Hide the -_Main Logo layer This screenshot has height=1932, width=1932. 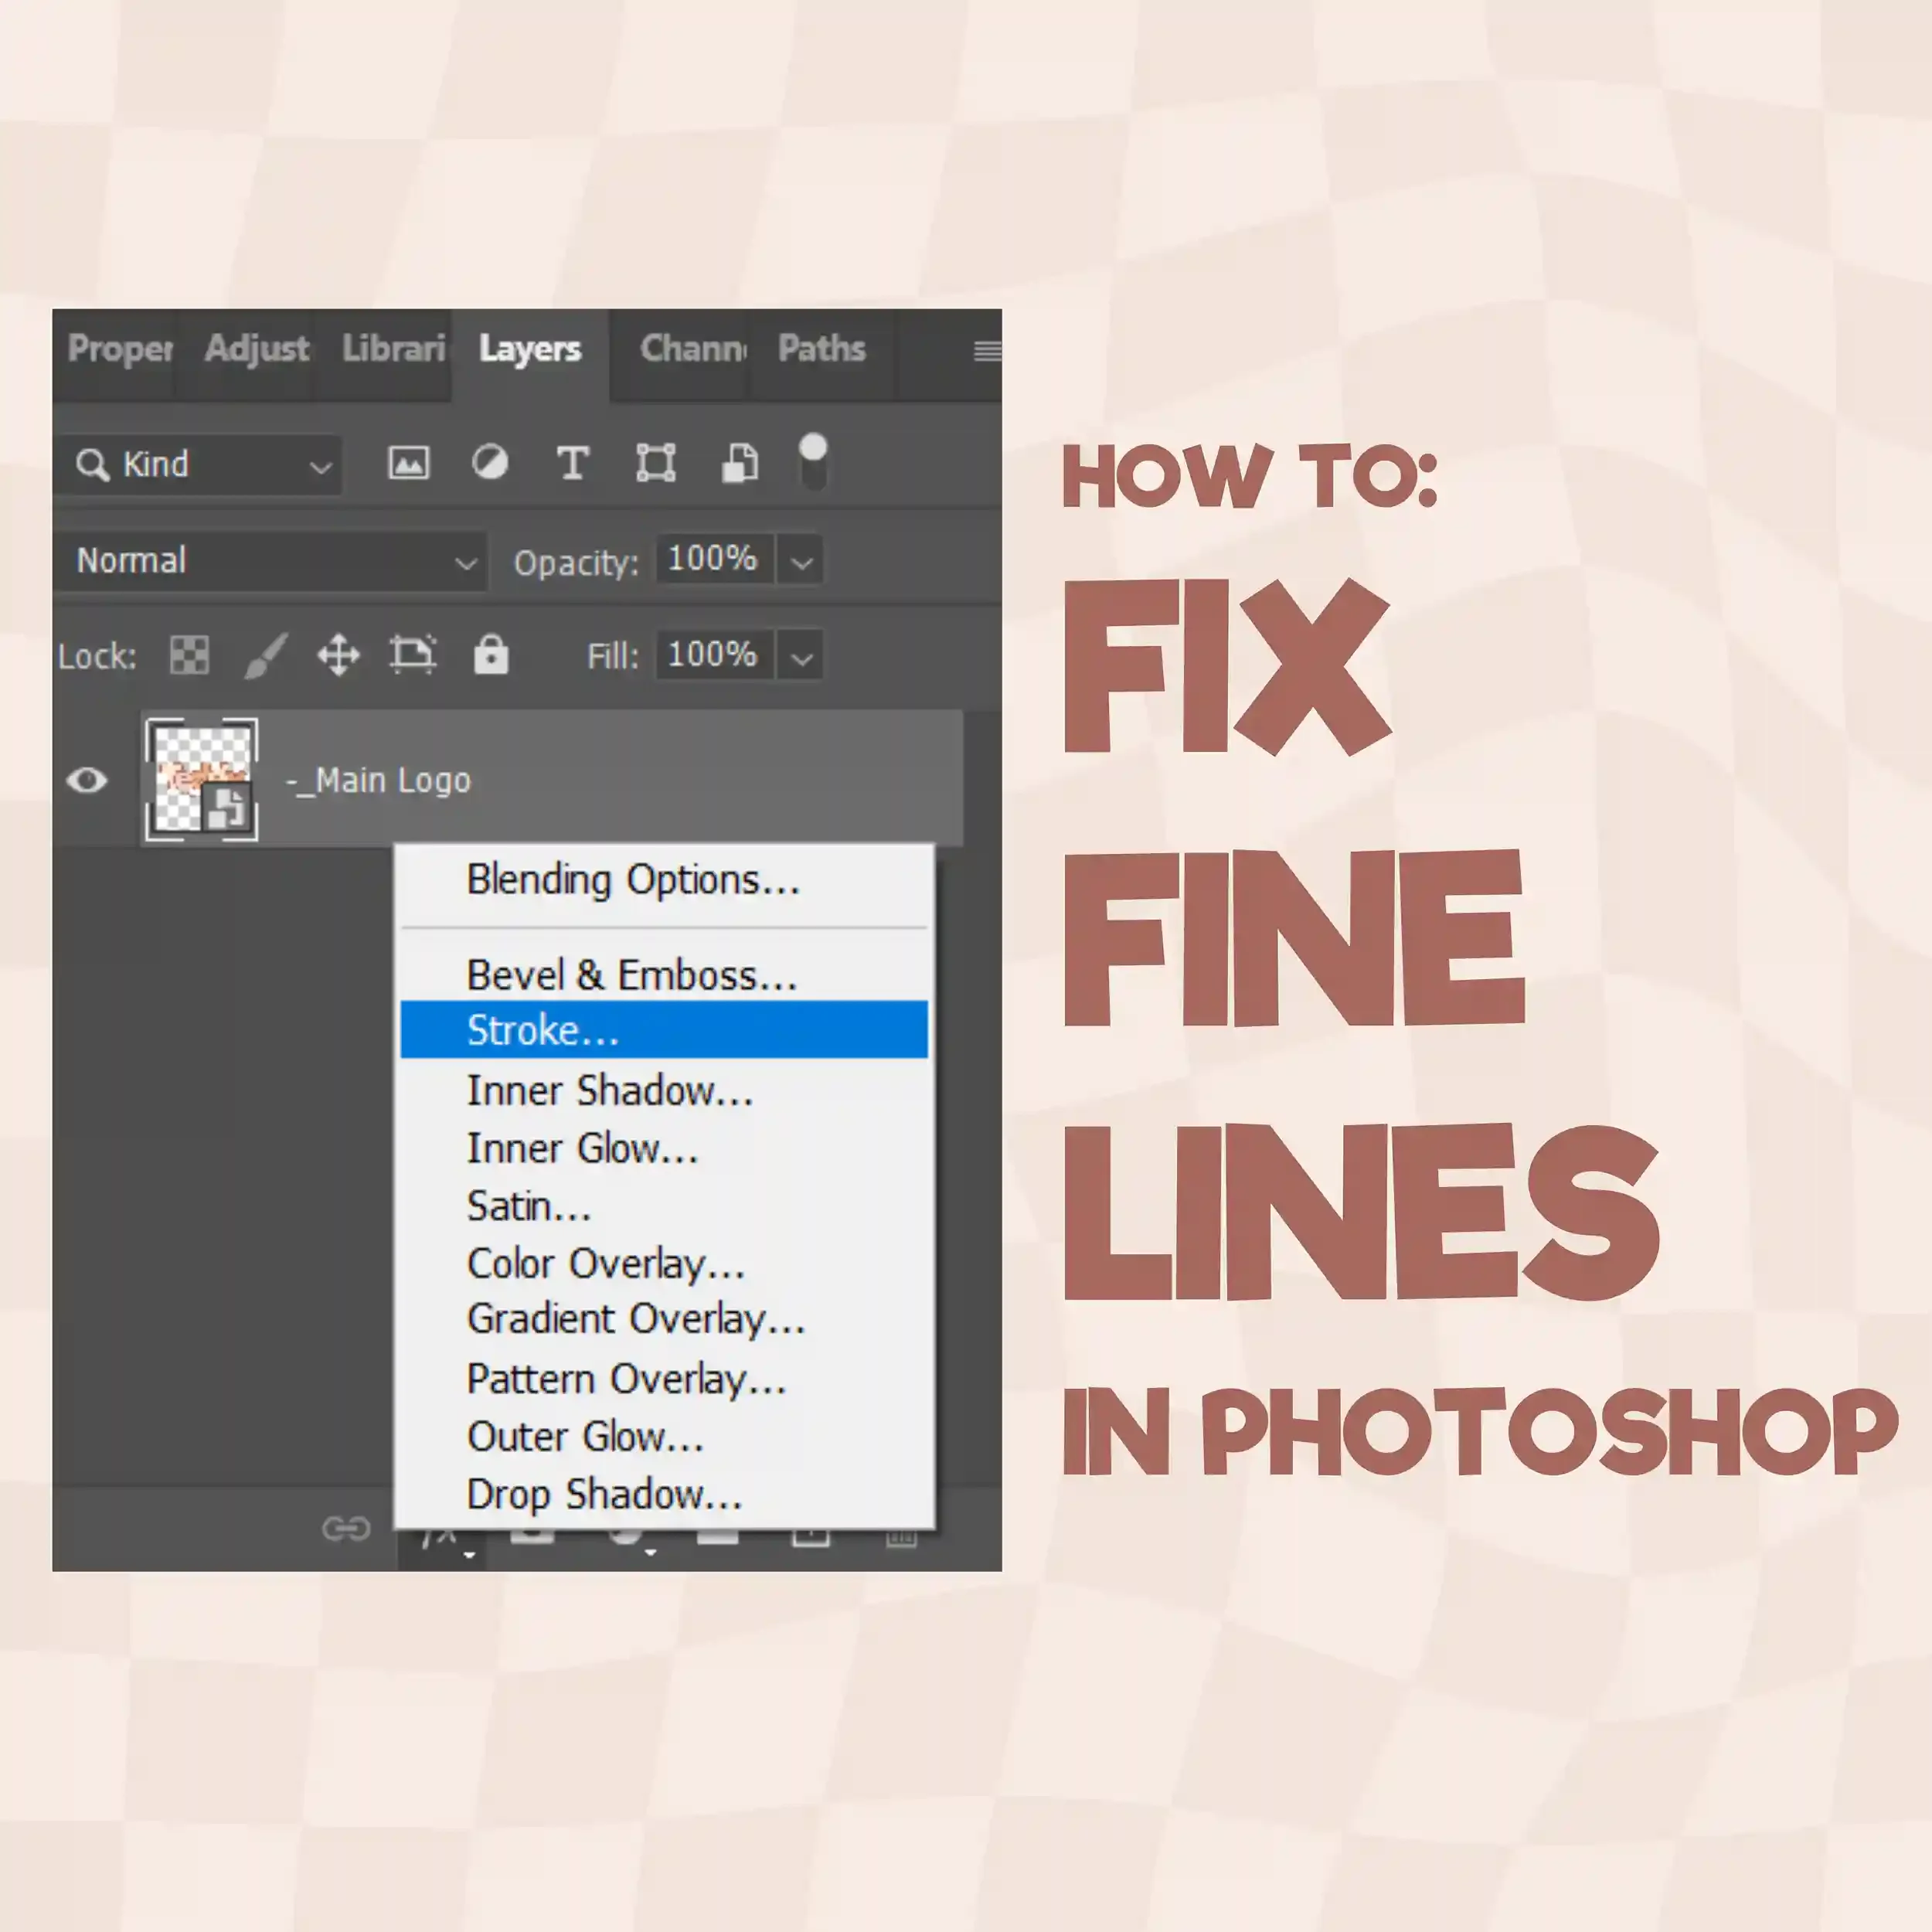[x=88, y=780]
